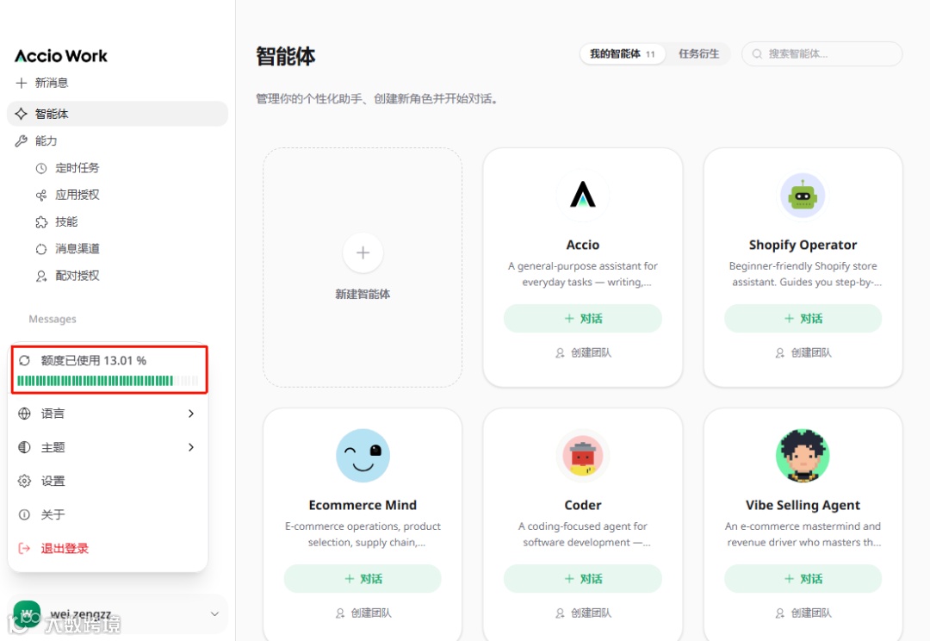Click the info icon beside 关于
Viewport: 930px width, 641px height.
point(24,514)
